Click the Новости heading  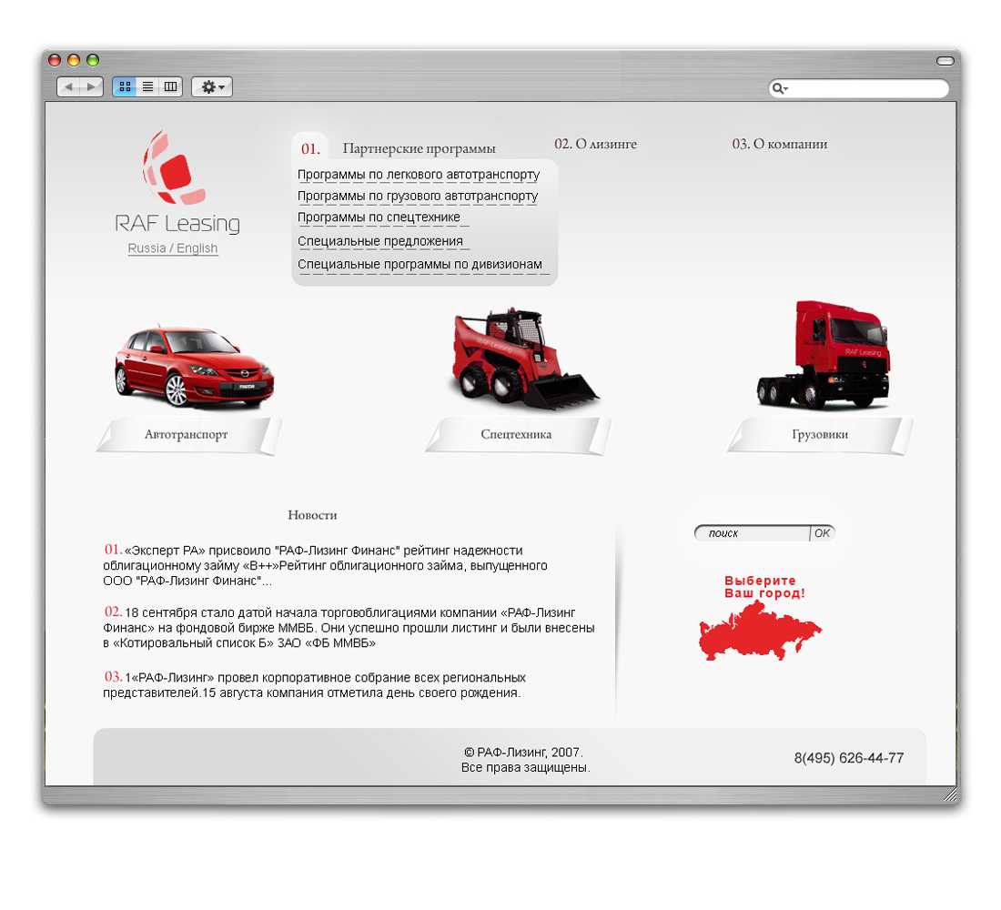(x=312, y=515)
